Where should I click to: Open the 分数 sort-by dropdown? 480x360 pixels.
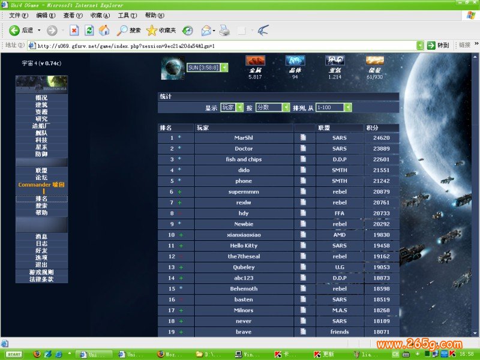272,107
